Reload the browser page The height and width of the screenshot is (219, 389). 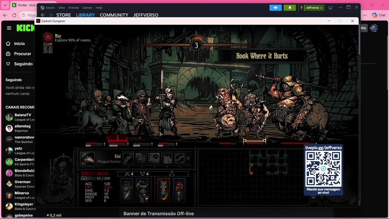14,15
